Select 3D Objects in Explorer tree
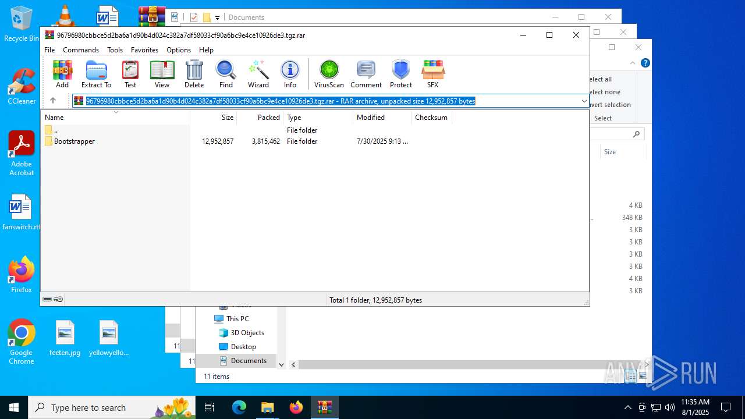The width and height of the screenshot is (745, 419). click(241, 333)
